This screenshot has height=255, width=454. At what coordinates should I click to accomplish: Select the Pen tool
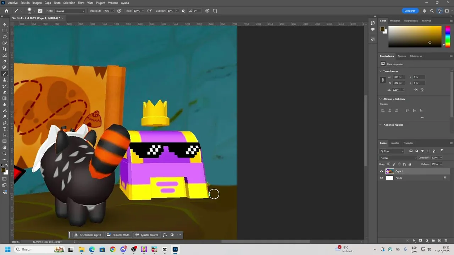point(5,123)
